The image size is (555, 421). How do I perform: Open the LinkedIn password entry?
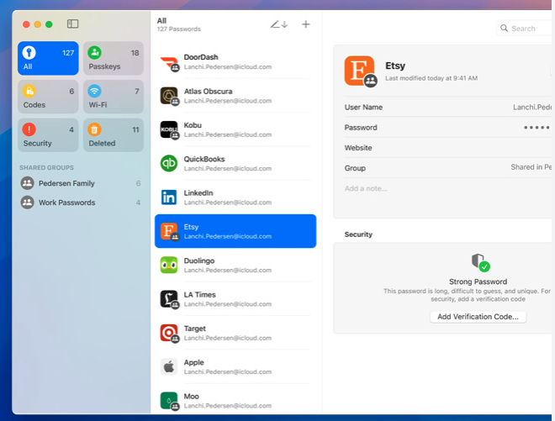pos(235,197)
